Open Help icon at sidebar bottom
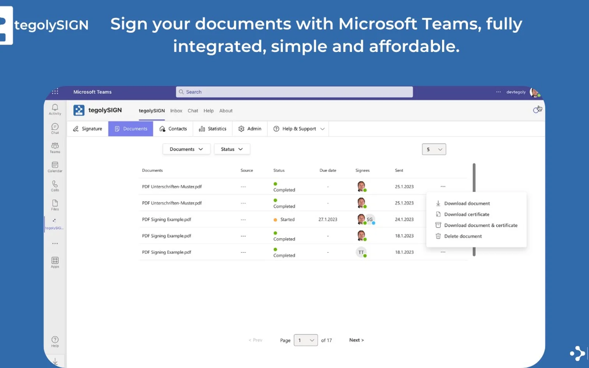The width and height of the screenshot is (589, 368). click(55, 342)
